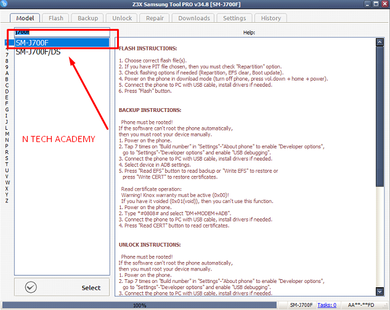Image resolution: width=390 pixels, height=310 pixels.
Task: Jump to letter V in model index
Action: point(7,177)
